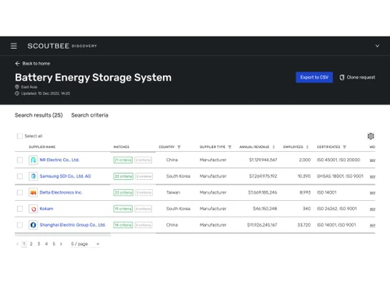Click the Supplier Name column header
This screenshot has height=292, width=390.
[x=42, y=147]
